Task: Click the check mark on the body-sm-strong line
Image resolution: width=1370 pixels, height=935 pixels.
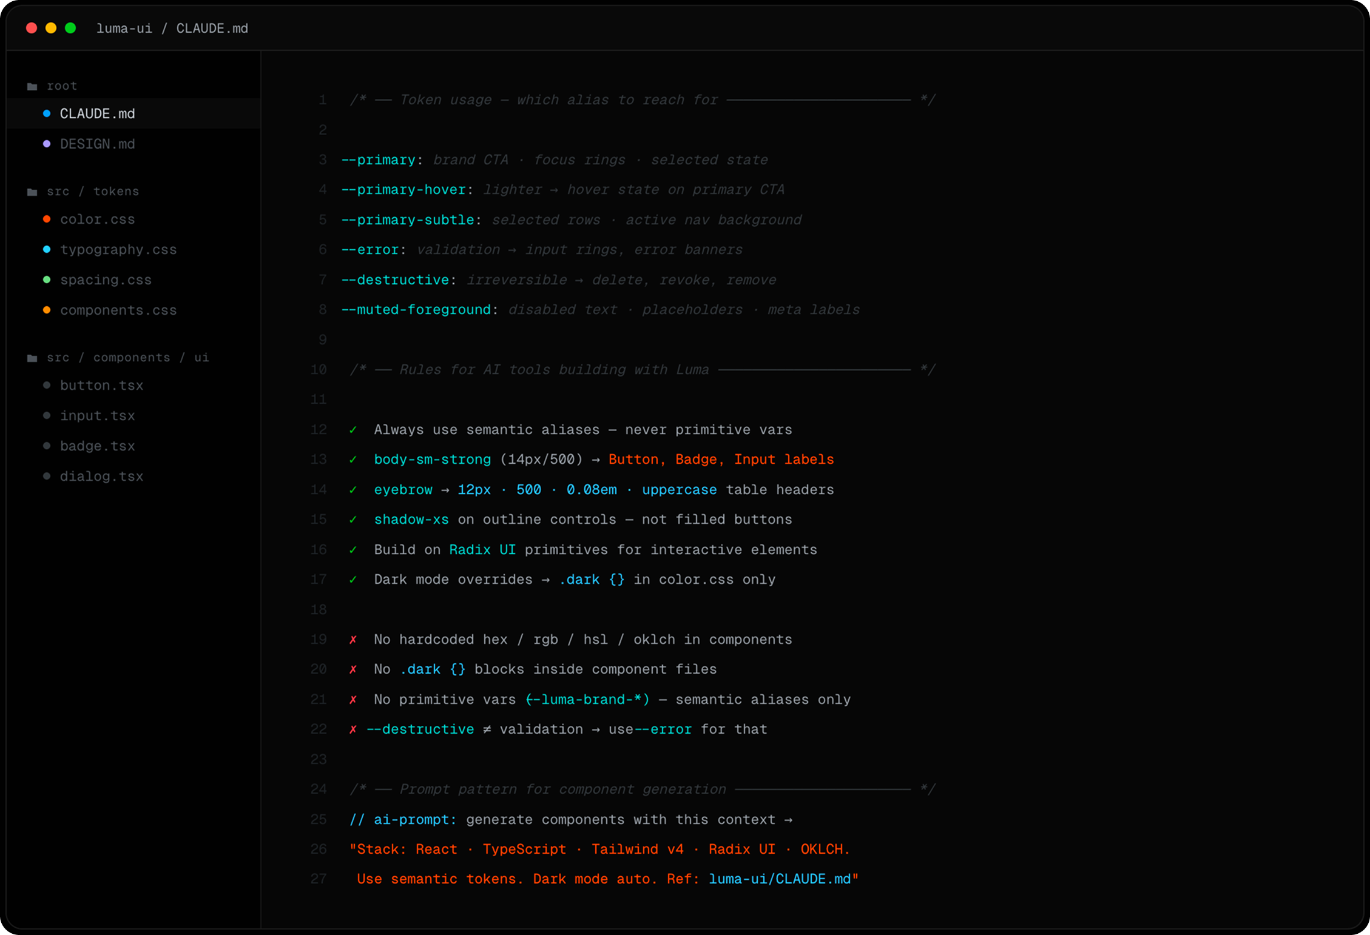Action: [x=353, y=460]
